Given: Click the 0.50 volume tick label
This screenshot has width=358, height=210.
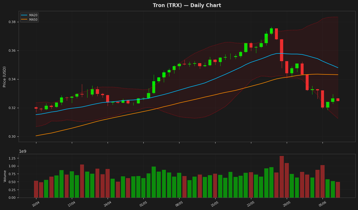Looking at the screenshot, I should [x=12, y=182].
